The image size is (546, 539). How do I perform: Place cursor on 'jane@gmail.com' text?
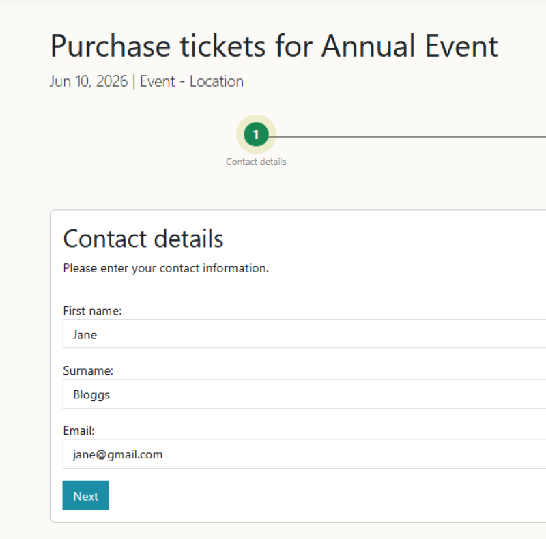(x=117, y=454)
